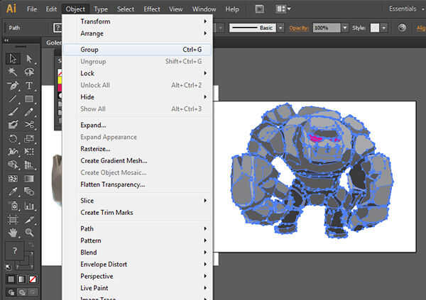Select the Symbol Sprayer tool
426x300 pixels.
coord(13,206)
